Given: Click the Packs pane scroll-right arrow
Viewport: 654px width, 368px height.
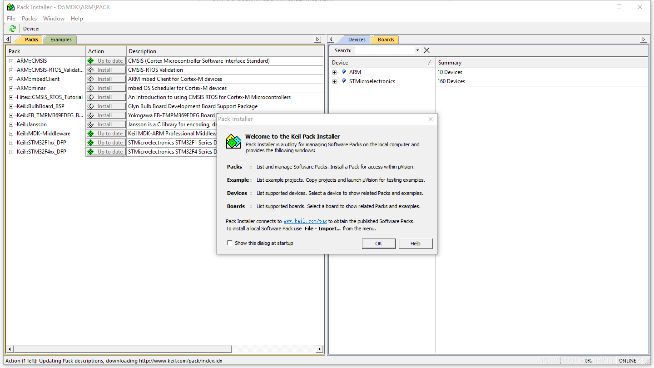Looking at the screenshot, I should [x=320, y=349].
